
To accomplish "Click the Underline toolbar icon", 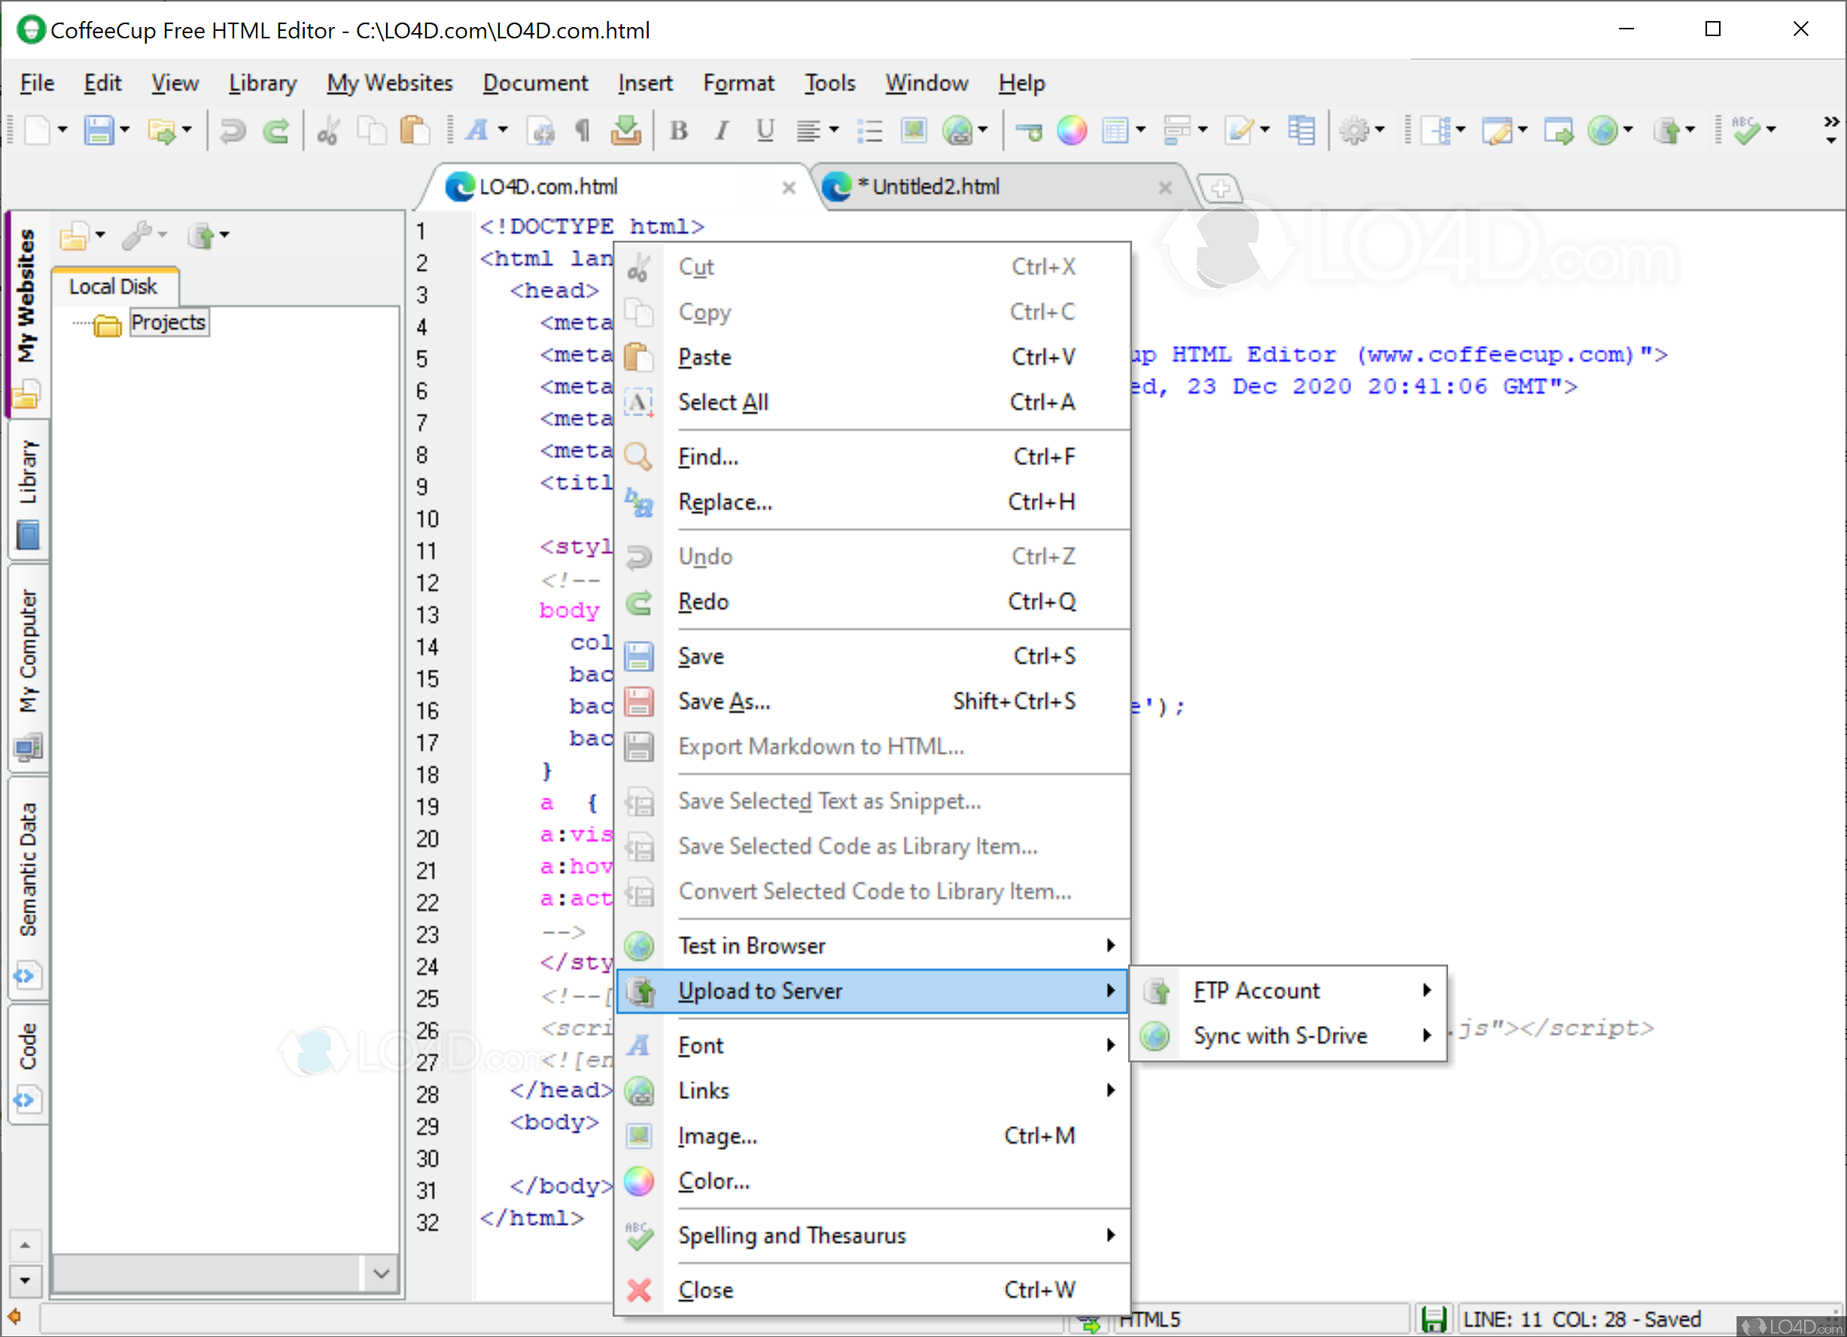I will tap(764, 130).
